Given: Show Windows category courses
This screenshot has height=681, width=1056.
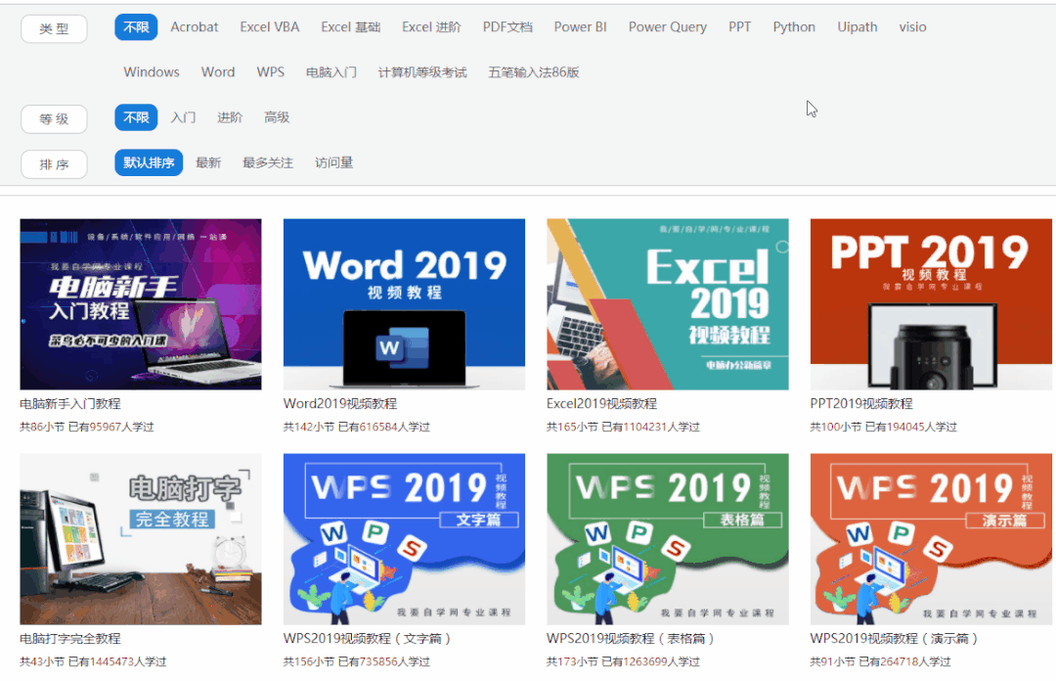Looking at the screenshot, I should [152, 72].
